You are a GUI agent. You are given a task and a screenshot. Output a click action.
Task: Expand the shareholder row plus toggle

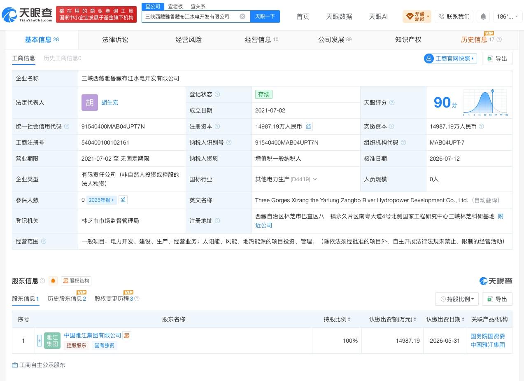click(40, 341)
